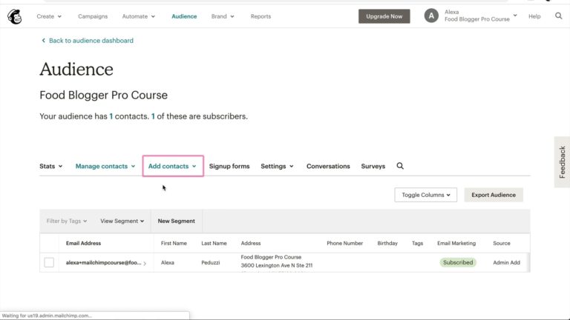Tick the checkbox for alexa+mailchimpcourse contact
This screenshot has width=570, height=320.
(x=49, y=262)
